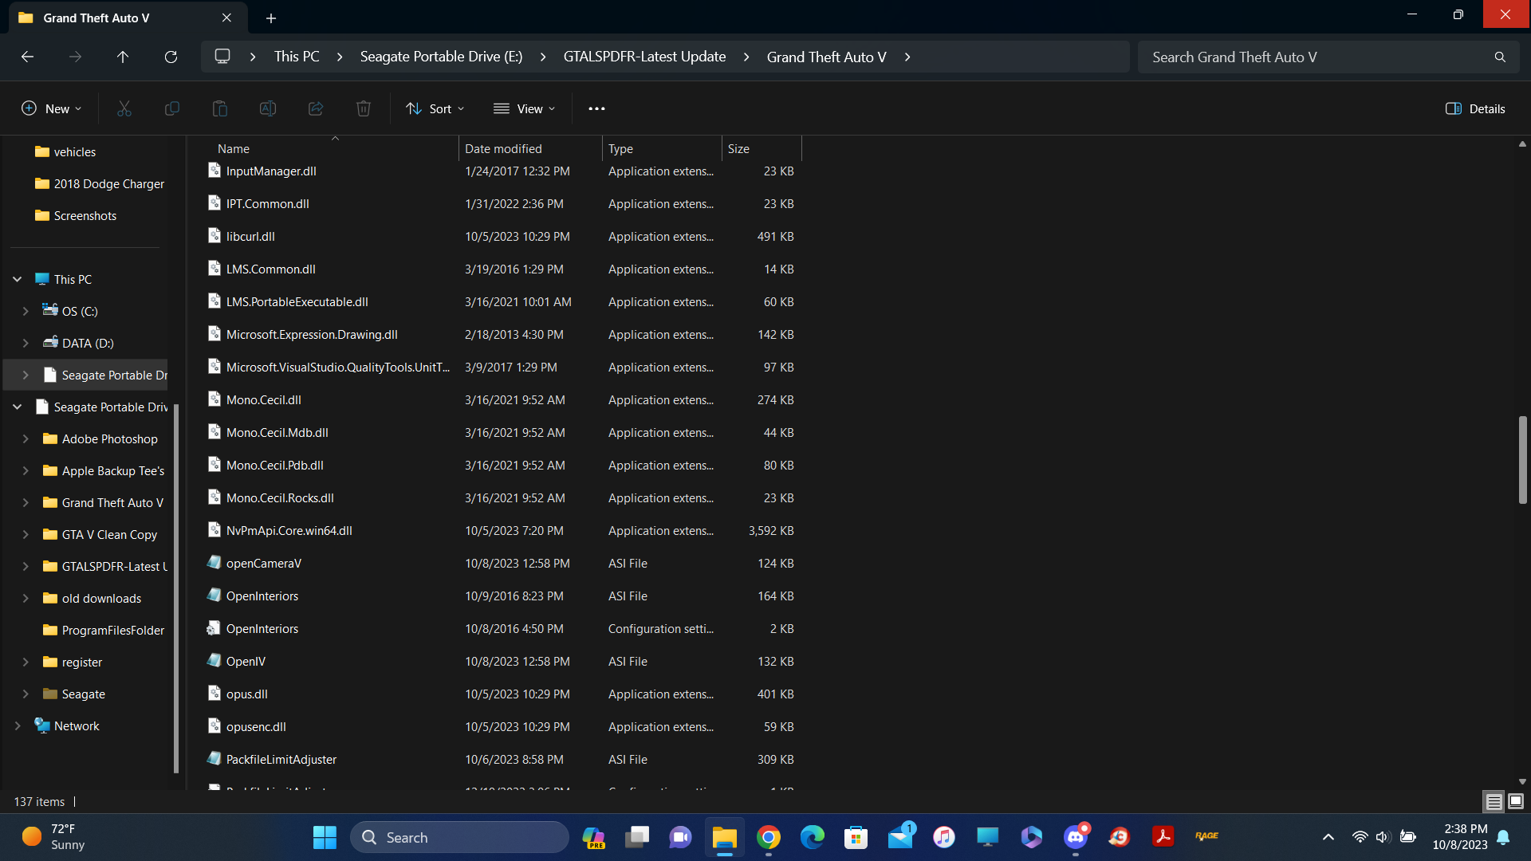Click the Back navigation arrow
Viewport: 1531px width, 861px height.
coord(27,57)
